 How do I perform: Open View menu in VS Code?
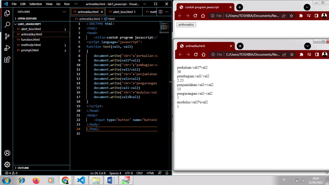[49, 4]
